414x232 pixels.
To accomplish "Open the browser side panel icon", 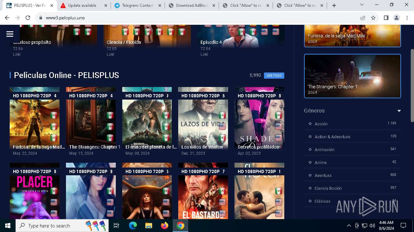I will click(386, 18).
